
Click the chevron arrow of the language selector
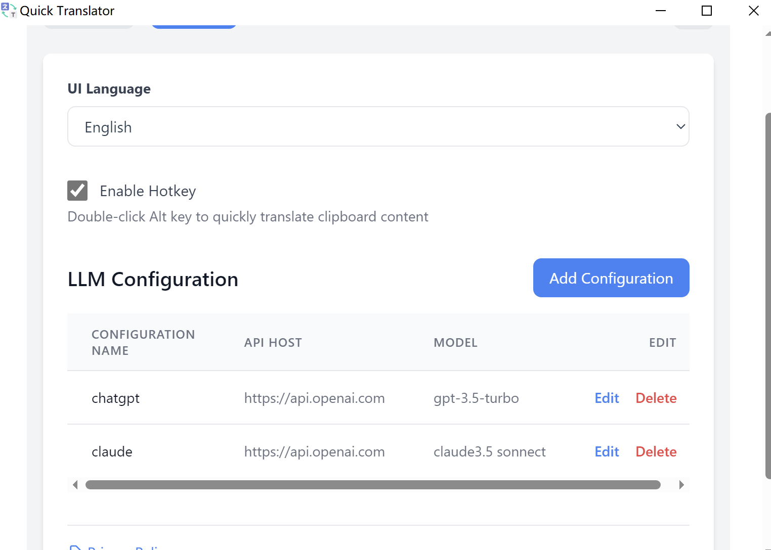pyautogui.click(x=680, y=127)
